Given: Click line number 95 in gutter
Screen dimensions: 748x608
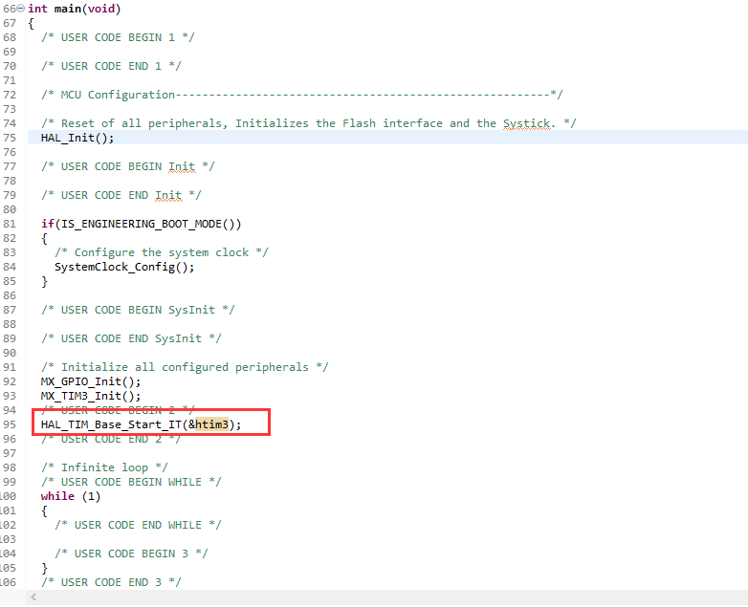Looking at the screenshot, I should (x=10, y=424).
